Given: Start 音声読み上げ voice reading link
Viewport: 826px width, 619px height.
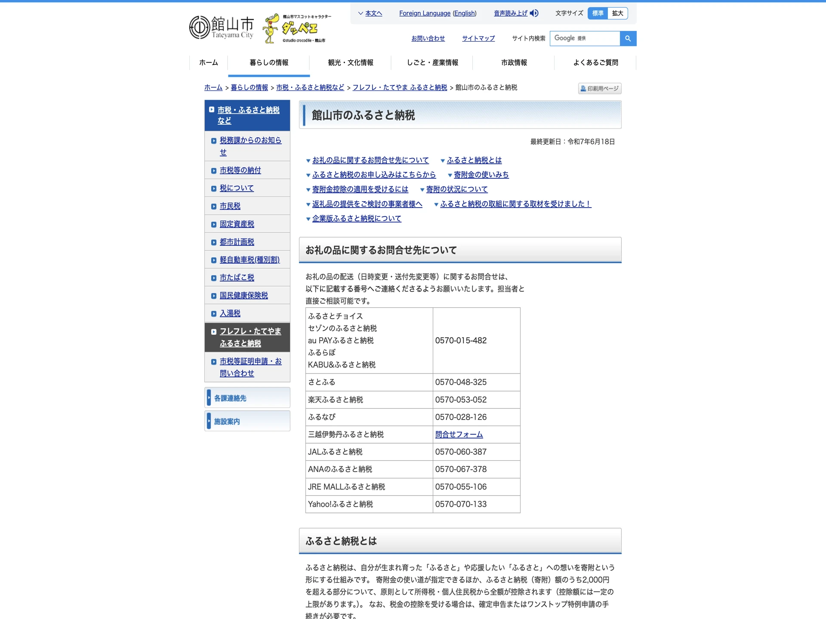Looking at the screenshot, I should (x=510, y=13).
